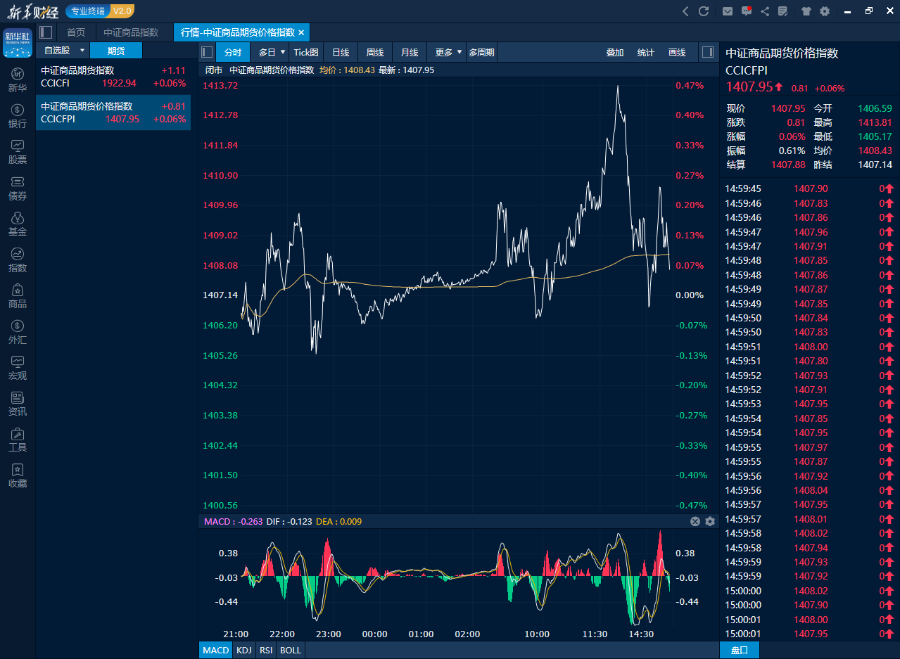This screenshot has width=900, height=659.
Task: Open the 债券 (Bonds) sidebar section
Action: [x=18, y=188]
